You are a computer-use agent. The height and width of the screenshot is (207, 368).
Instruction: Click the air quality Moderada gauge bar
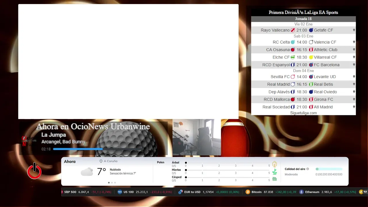pyautogui.click(x=329, y=169)
